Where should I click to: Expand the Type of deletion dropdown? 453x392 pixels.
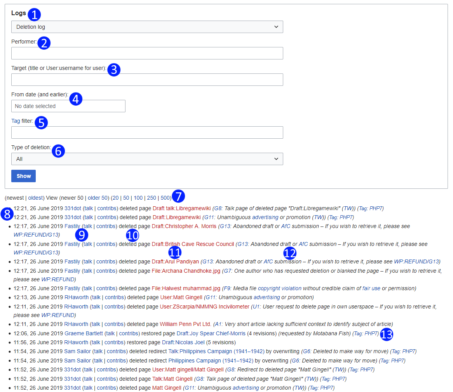(147, 159)
